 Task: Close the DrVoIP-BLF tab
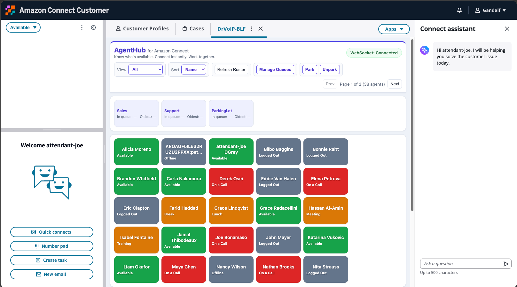click(261, 29)
